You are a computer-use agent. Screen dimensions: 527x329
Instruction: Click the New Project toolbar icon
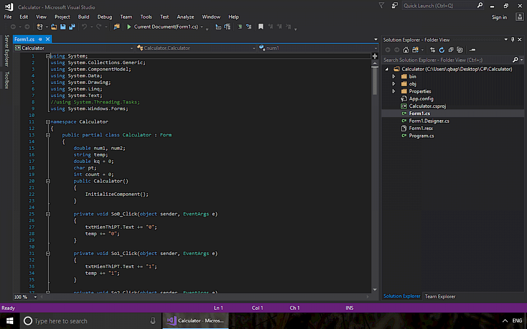pyautogui.click(x=38, y=27)
